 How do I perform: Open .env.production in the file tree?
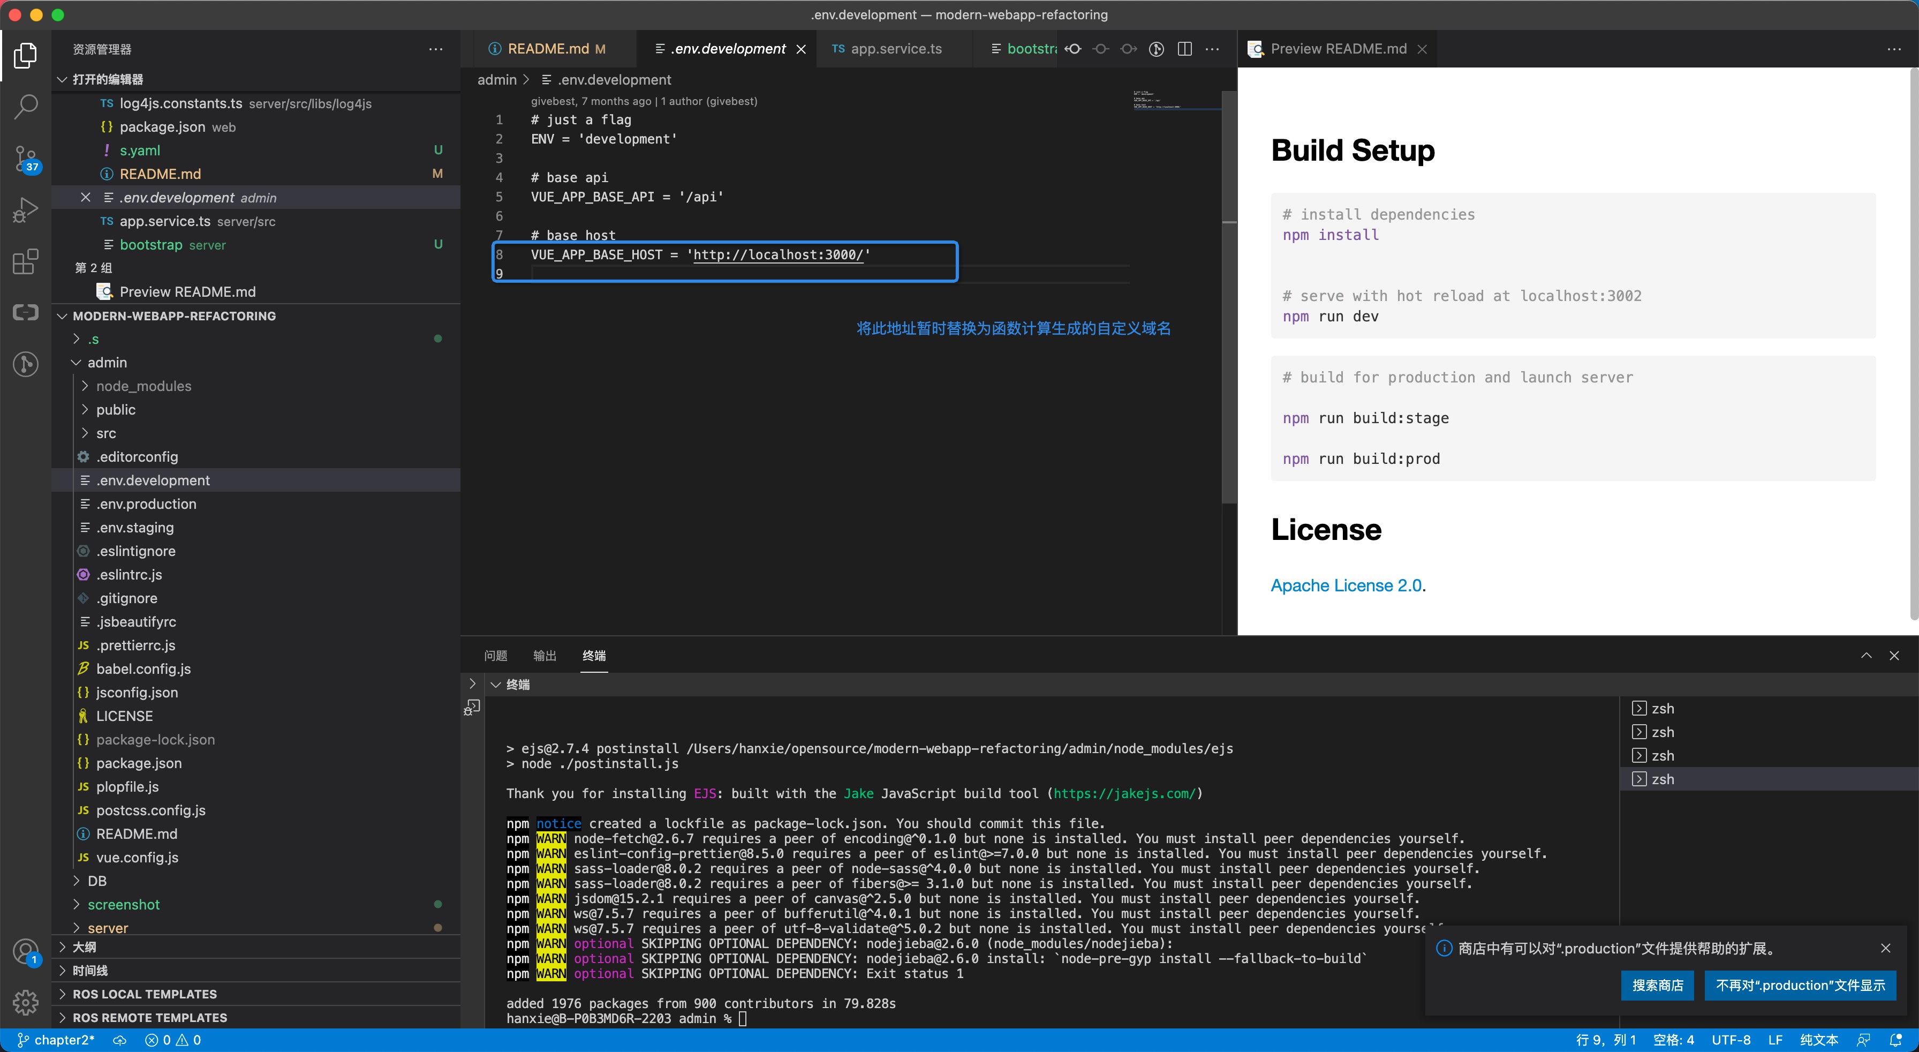click(x=146, y=504)
